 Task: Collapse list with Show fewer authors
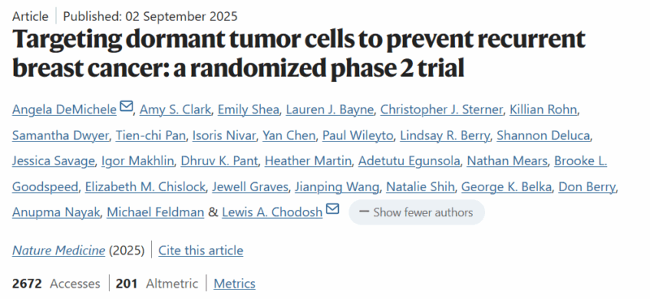coord(417,212)
